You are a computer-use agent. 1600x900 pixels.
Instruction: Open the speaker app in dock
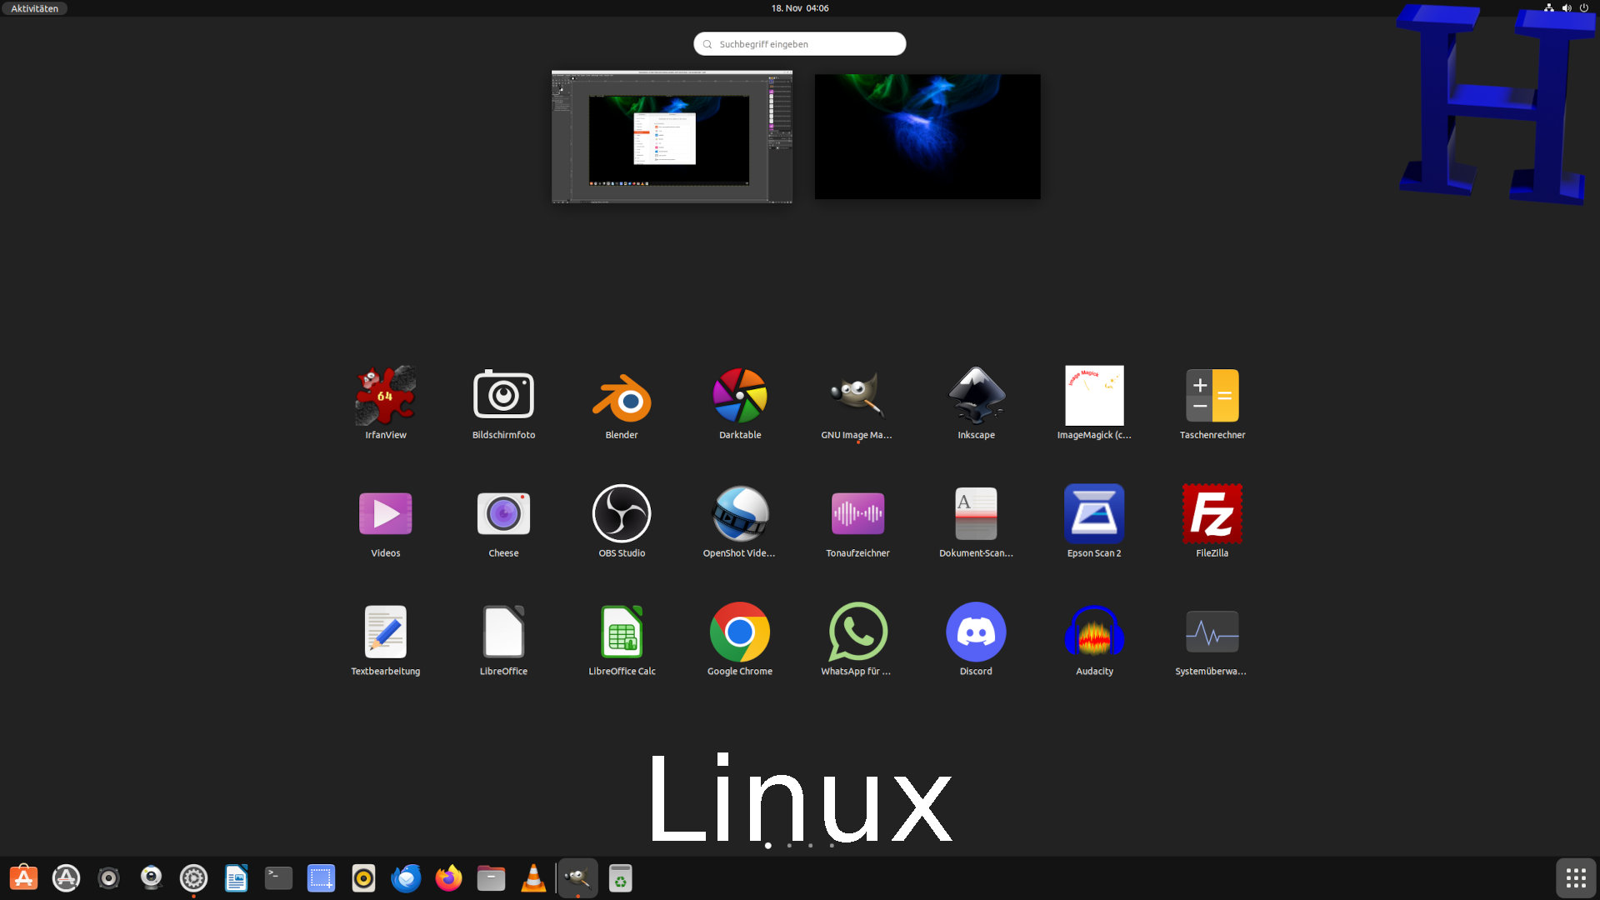[109, 878]
